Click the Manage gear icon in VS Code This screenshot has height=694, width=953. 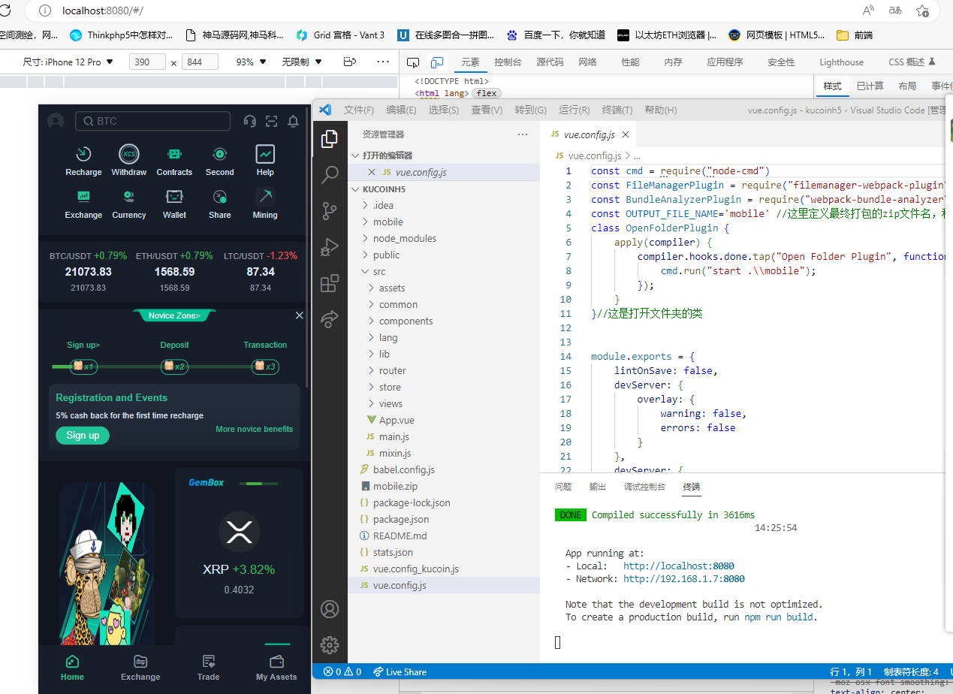[330, 644]
